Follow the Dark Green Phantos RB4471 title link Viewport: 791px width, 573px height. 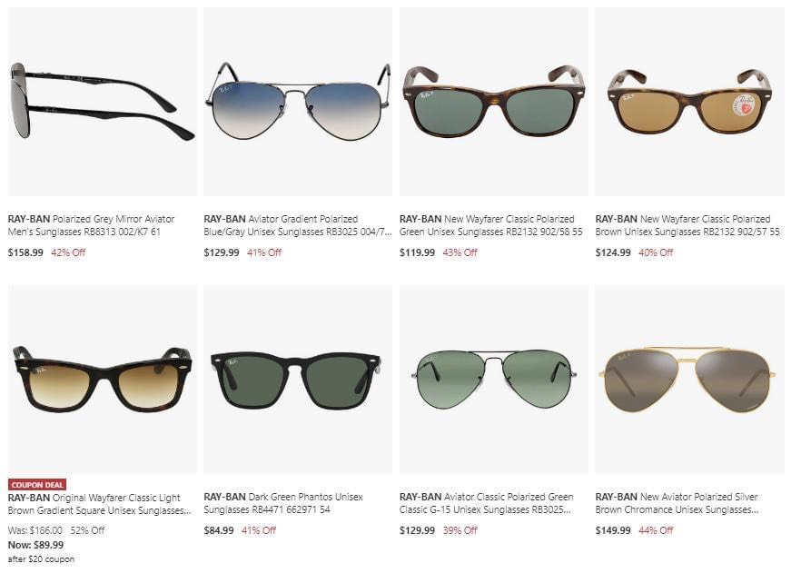pyautogui.click(x=283, y=503)
